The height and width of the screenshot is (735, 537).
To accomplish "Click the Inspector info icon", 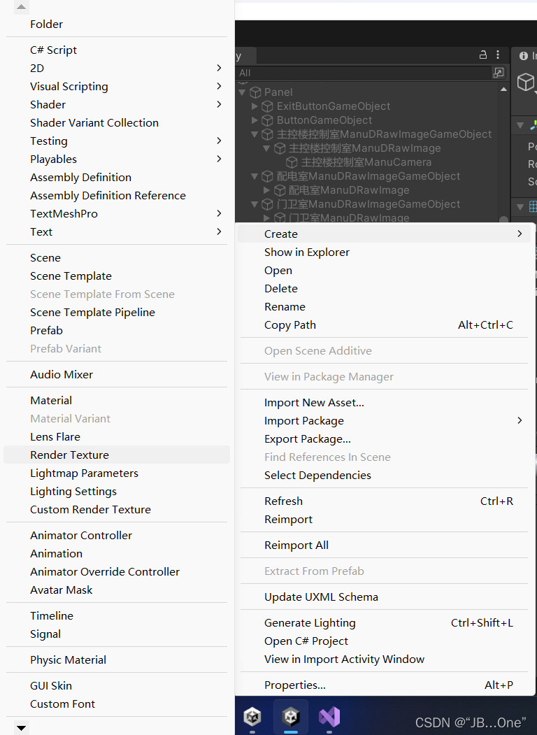I will 524,55.
